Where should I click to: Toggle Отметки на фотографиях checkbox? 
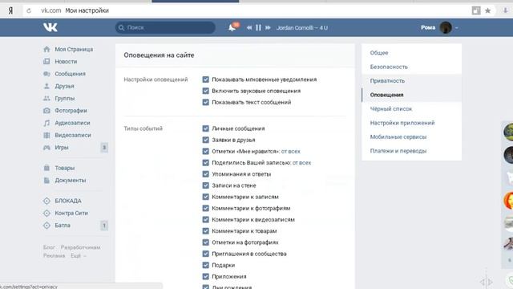[205, 242]
